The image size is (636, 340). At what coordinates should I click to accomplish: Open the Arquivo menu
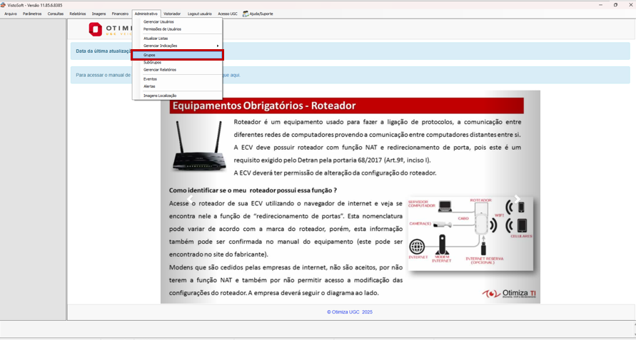11,14
